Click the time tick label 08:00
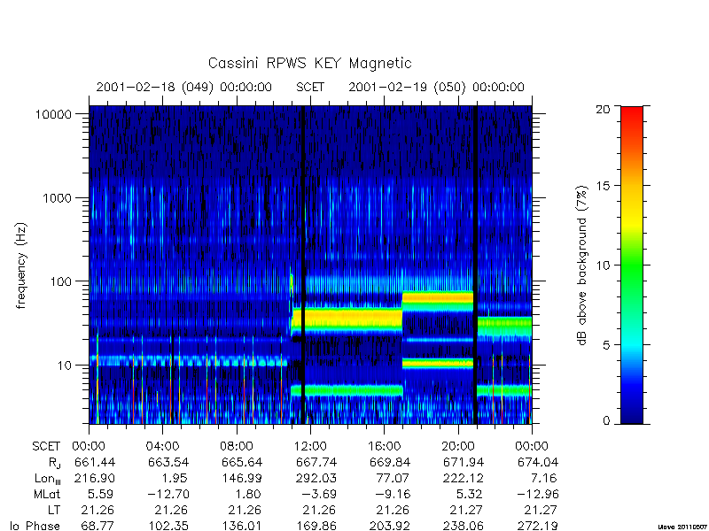The height and width of the screenshot is (531, 709). pos(236,447)
